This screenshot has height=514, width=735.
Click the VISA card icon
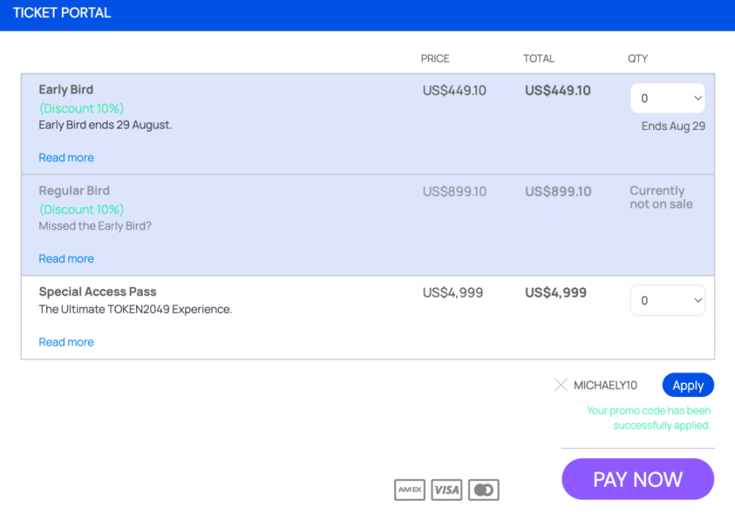click(447, 490)
